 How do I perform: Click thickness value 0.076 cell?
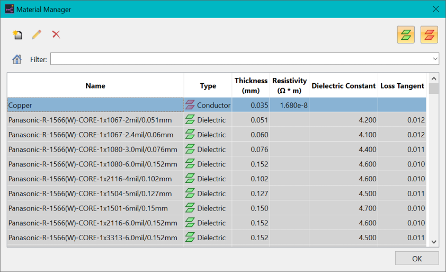[251, 149]
